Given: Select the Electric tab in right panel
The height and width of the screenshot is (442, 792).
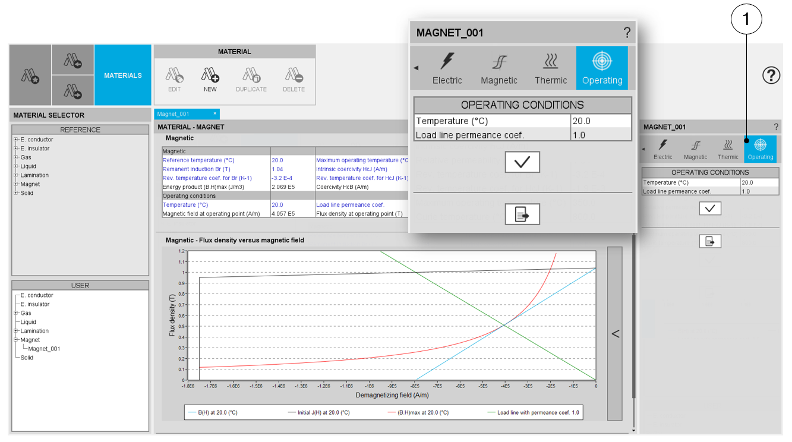Looking at the screenshot, I should [x=662, y=149].
